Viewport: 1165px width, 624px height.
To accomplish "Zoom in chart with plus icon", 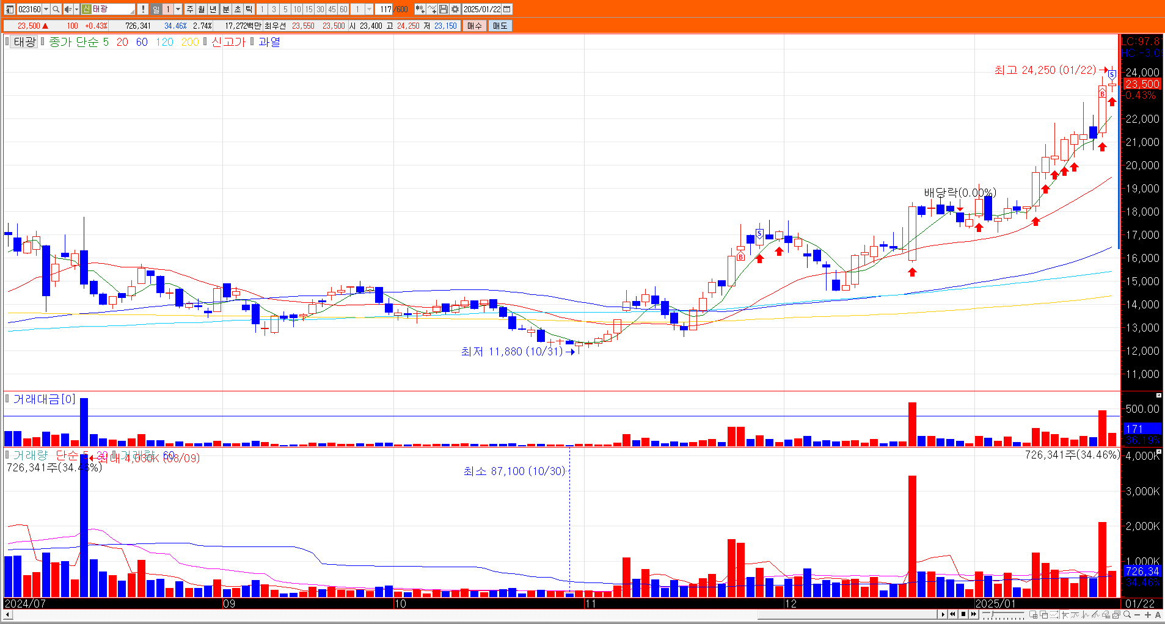I will [x=1148, y=615].
